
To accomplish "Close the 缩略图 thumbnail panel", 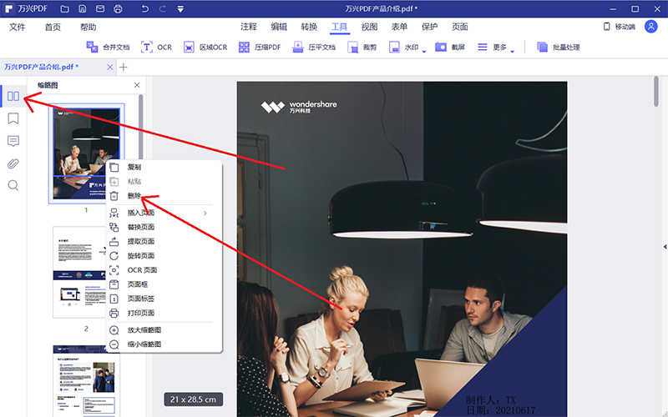I will (x=137, y=86).
